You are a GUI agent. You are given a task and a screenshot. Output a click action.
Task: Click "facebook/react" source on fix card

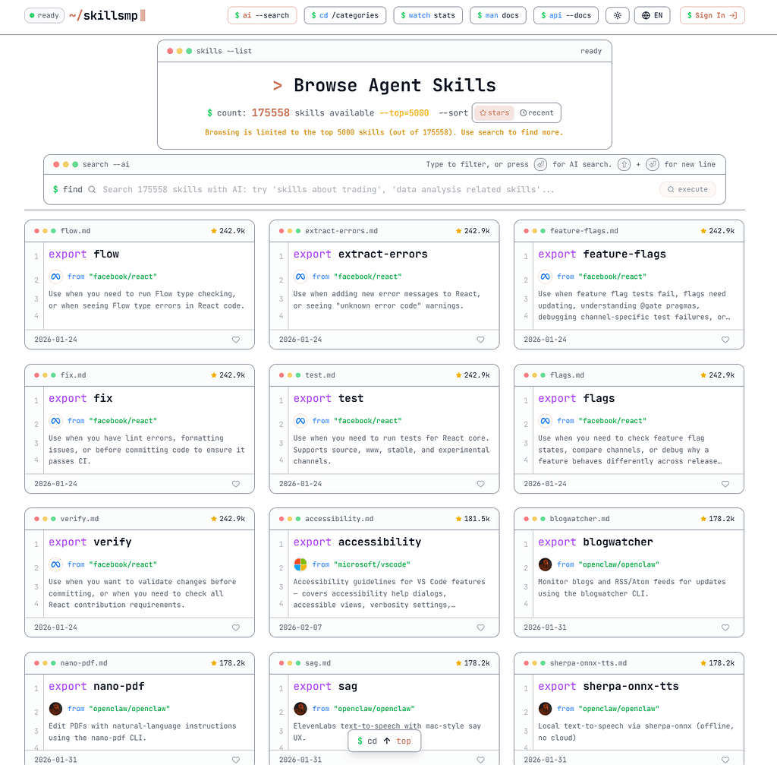tap(123, 421)
